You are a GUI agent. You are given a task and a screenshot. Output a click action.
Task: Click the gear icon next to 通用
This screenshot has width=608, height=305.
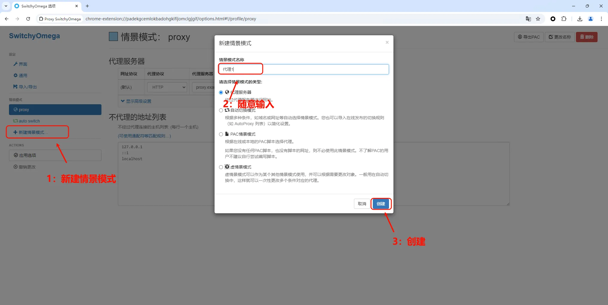(x=16, y=75)
